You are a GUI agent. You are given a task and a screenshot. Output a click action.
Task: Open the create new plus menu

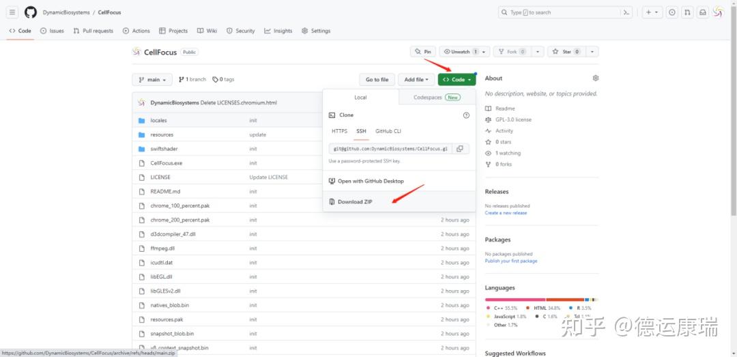click(652, 13)
